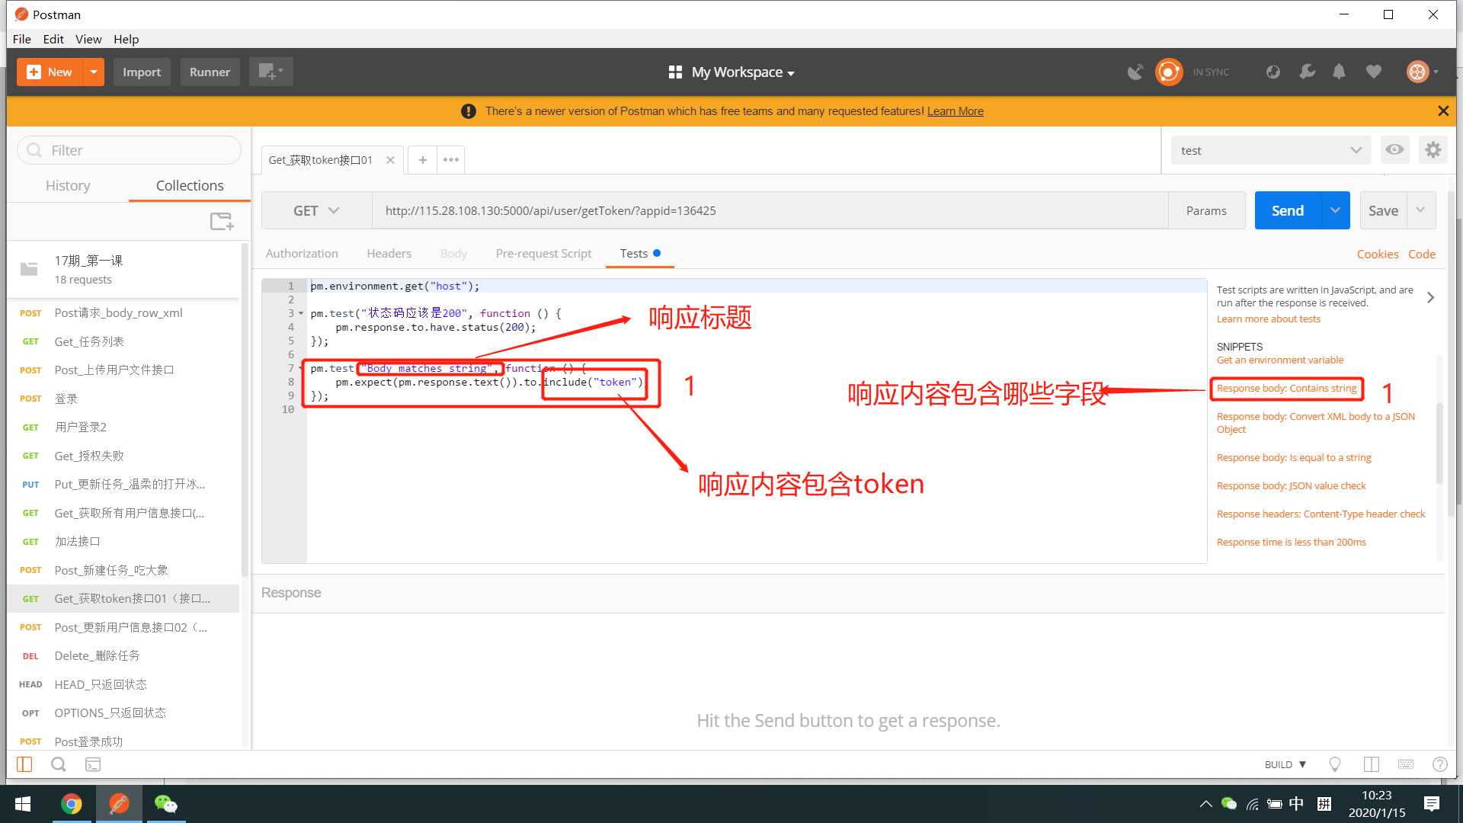Switch to the Pre-request Script tab
Viewport: 1463px width, 823px height.
[543, 253]
